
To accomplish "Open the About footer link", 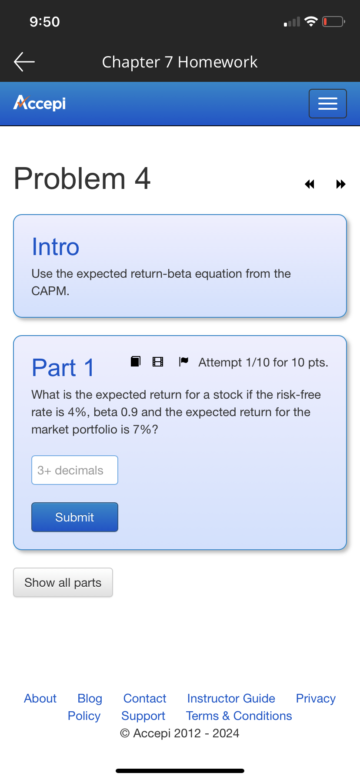I will click(40, 698).
